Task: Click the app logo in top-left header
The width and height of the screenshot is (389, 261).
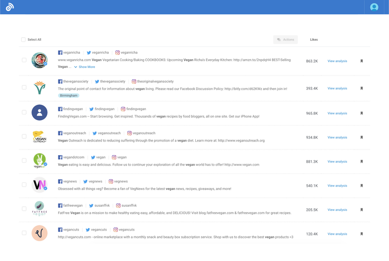Action: coord(10,7)
